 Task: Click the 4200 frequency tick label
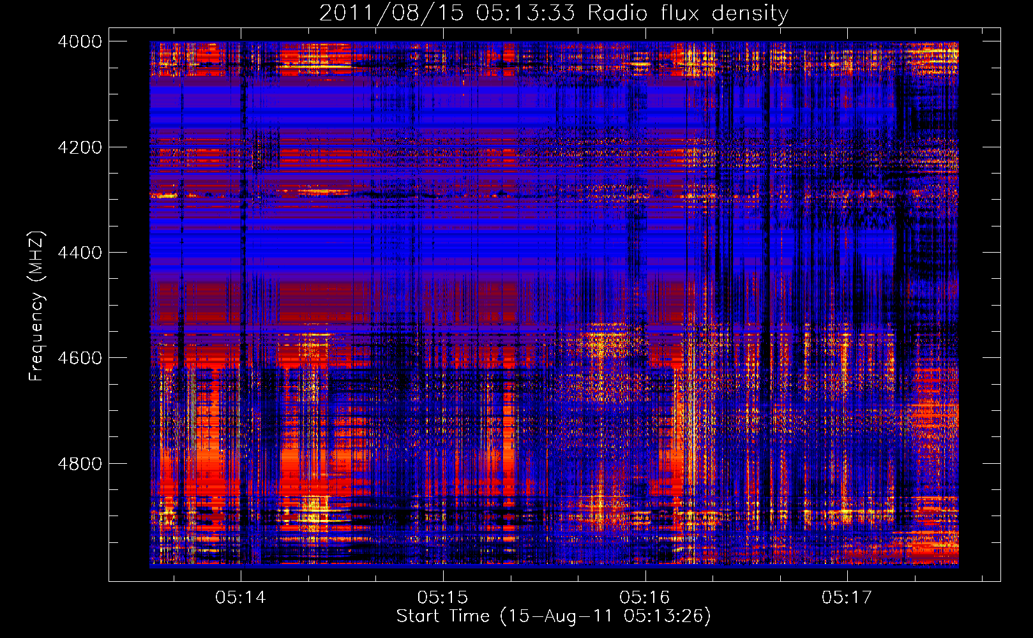pyautogui.click(x=80, y=147)
